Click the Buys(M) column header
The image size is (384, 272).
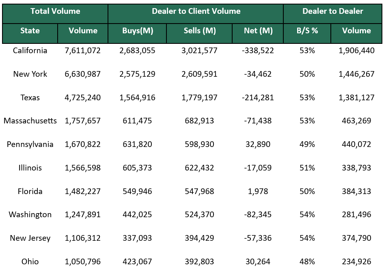click(x=137, y=30)
